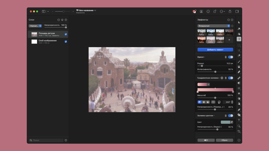This screenshot has height=151, width=269.
Task: Click the Добавить эффект button
Action: point(215,50)
